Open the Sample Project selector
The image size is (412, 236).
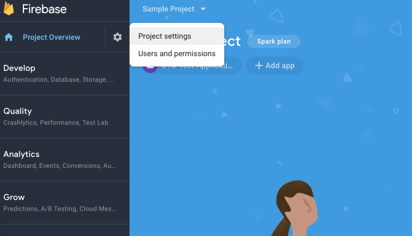pos(168,9)
